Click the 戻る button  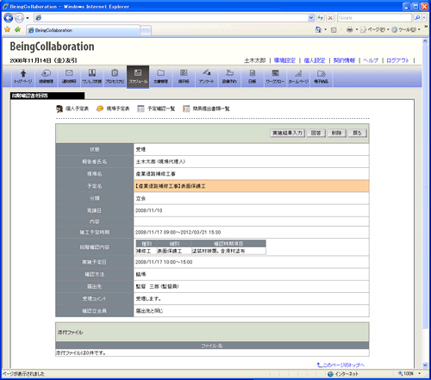(x=357, y=133)
